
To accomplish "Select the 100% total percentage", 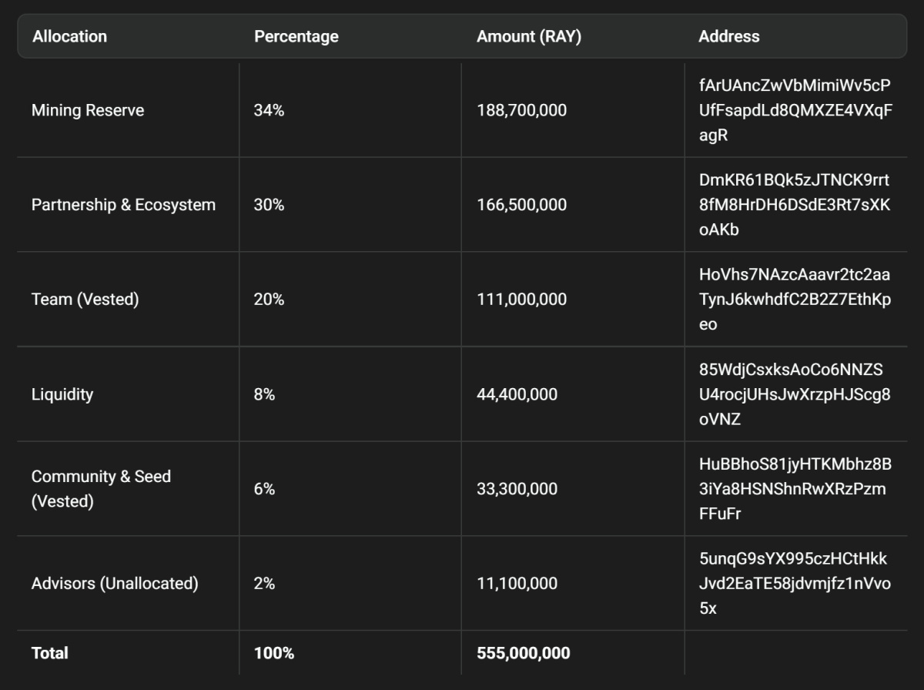I will click(x=274, y=653).
